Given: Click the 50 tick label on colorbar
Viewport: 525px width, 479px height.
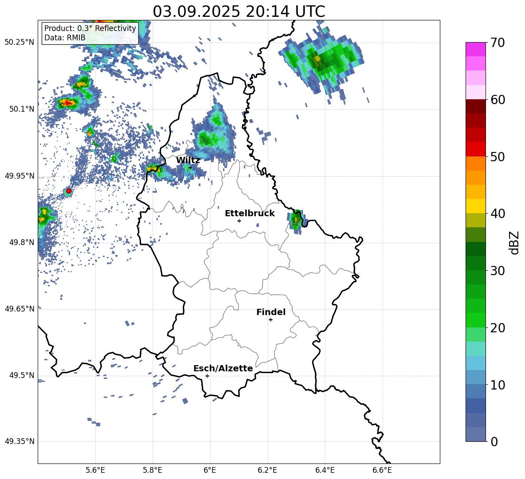Looking at the screenshot, I should click(x=497, y=156).
